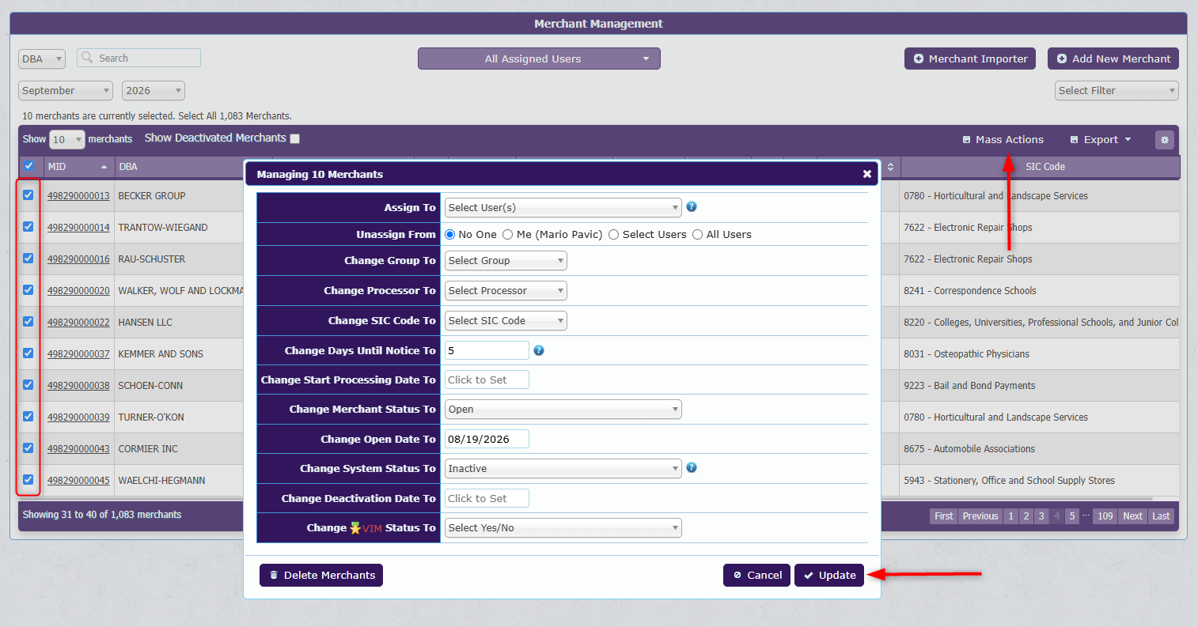The height and width of the screenshot is (627, 1198).
Task: Uncheck the TRANTOW-WIEGAND row checkbox
Action: tap(28, 226)
